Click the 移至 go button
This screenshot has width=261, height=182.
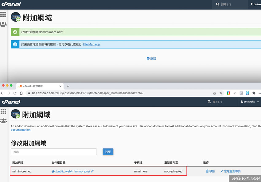108,152
